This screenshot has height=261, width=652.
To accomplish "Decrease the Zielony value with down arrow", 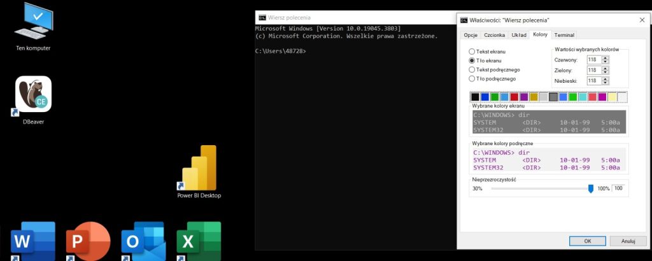I will pyautogui.click(x=605, y=73).
